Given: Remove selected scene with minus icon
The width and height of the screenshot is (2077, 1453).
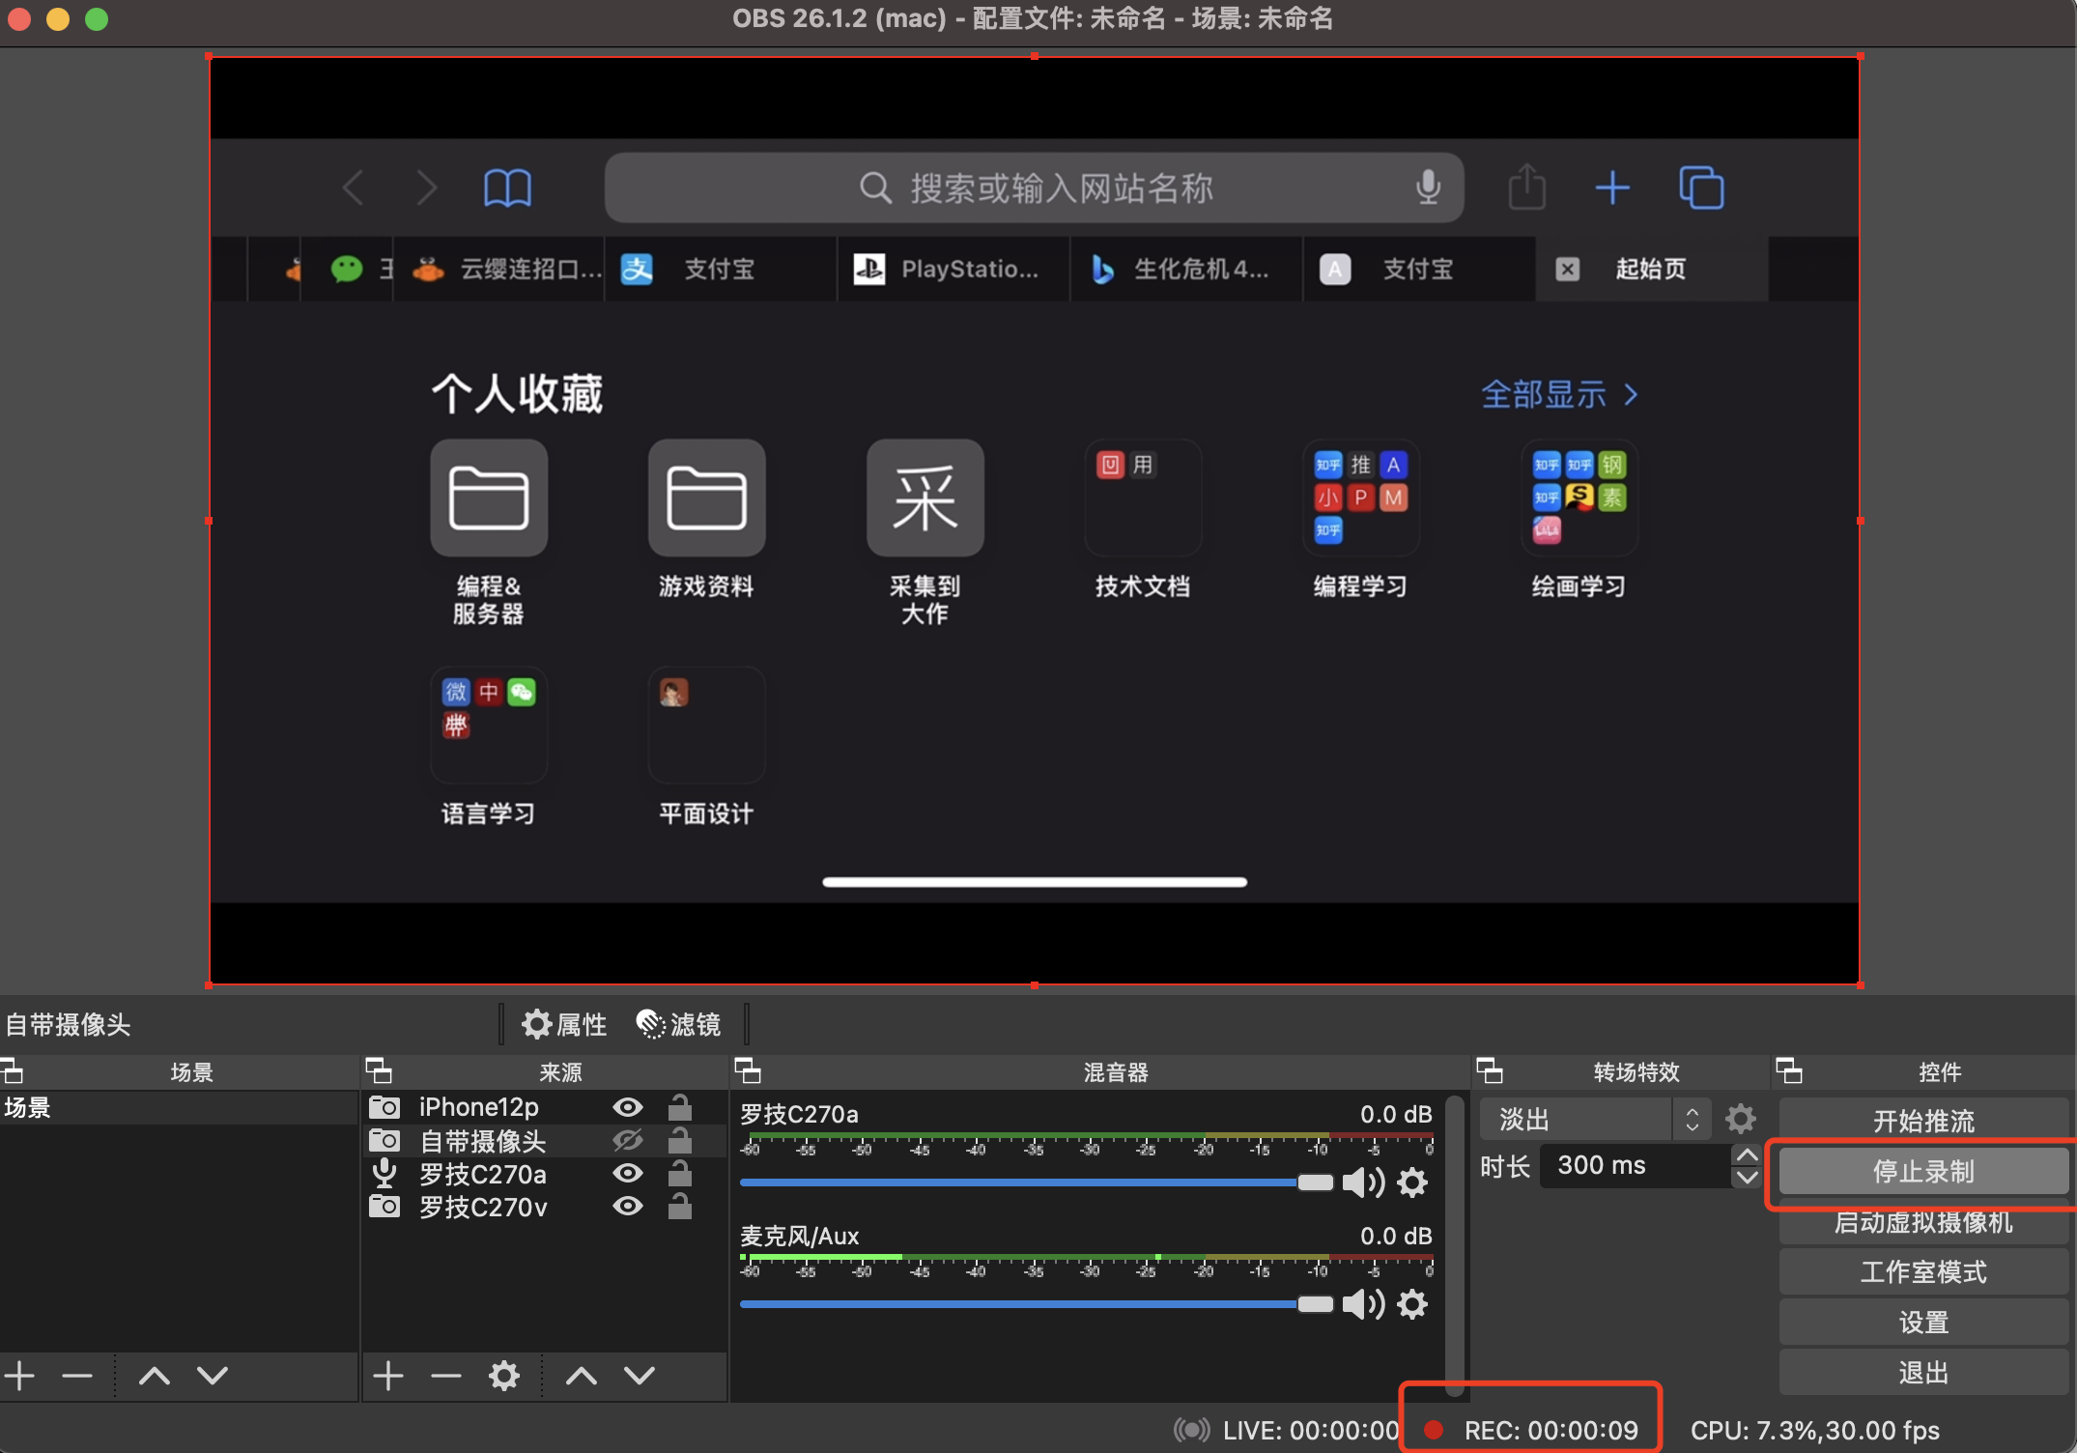Looking at the screenshot, I should pyautogui.click(x=77, y=1375).
